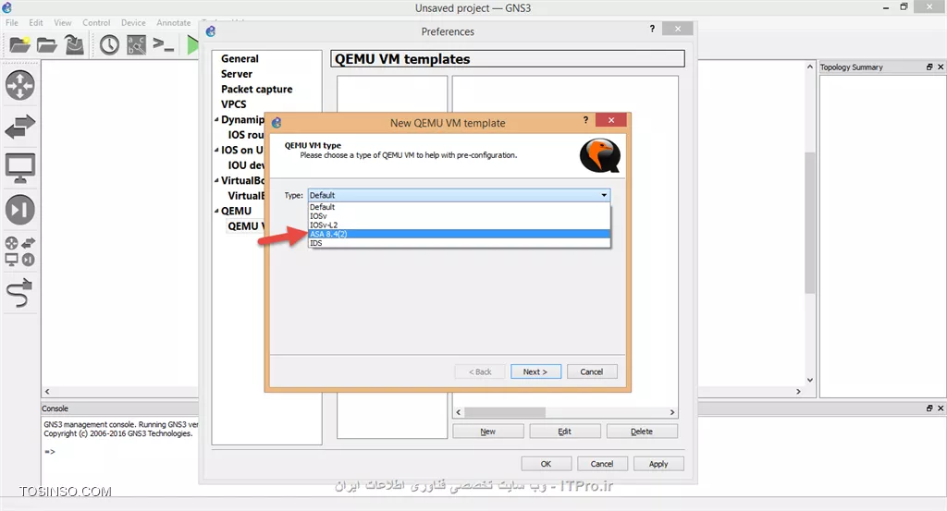Click the template details horizontal scrollbar thumb
This screenshot has height=511, width=947.
point(505,412)
